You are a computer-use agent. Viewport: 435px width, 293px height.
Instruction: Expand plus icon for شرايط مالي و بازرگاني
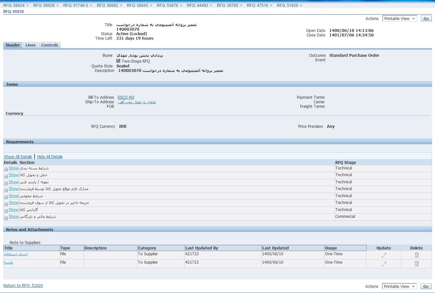tap(6, 218)
